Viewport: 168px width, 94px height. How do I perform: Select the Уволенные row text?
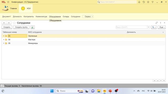33,36
